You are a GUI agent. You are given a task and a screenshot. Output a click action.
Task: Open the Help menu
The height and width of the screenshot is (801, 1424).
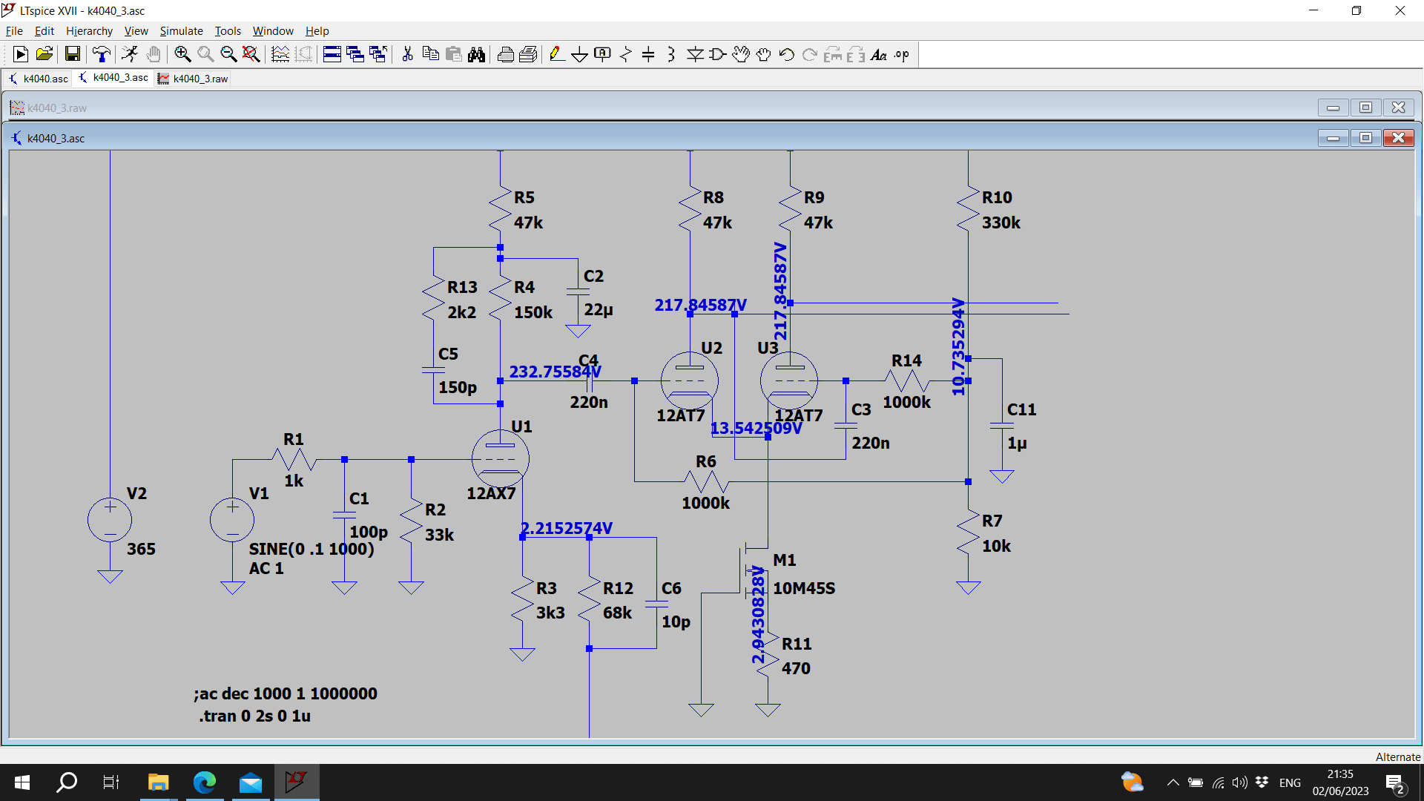click(317, 30)
